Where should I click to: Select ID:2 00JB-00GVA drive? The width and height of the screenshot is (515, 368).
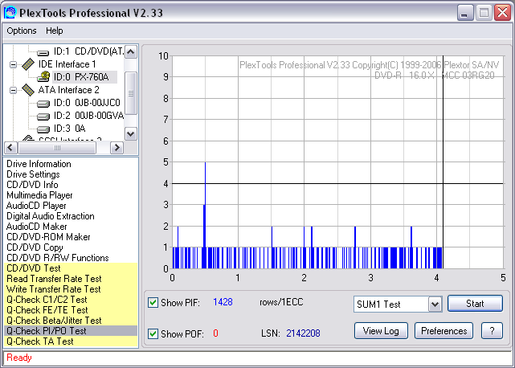[88, 116]
